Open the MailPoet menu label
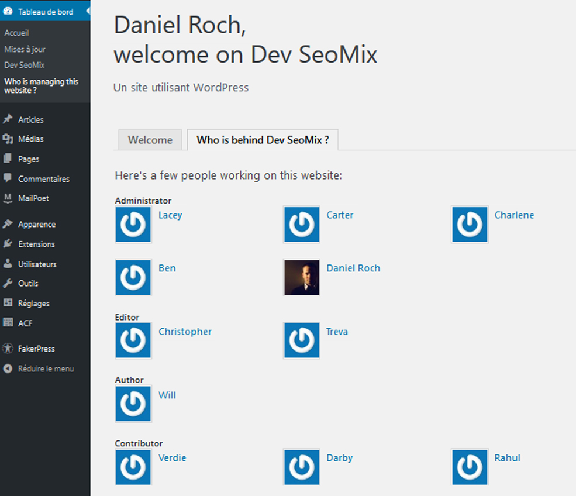This screenshot has width=576, height=496. click(x=34, y=198)
